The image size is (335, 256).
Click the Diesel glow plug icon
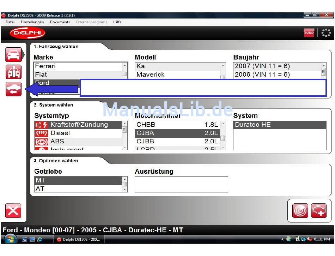pos(41,133)
